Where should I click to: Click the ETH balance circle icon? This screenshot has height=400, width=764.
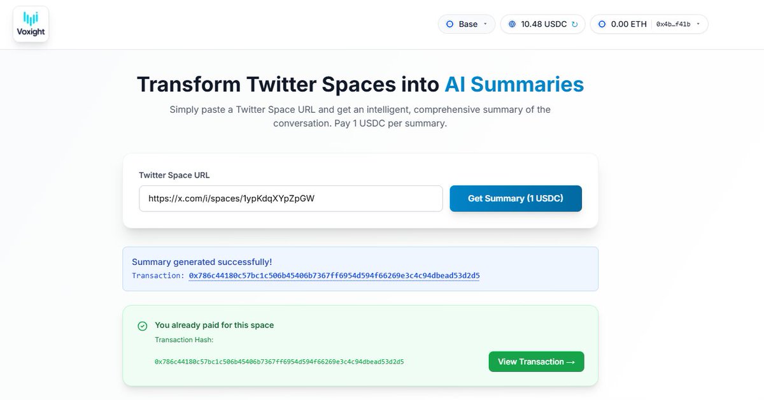coord(602,24)
